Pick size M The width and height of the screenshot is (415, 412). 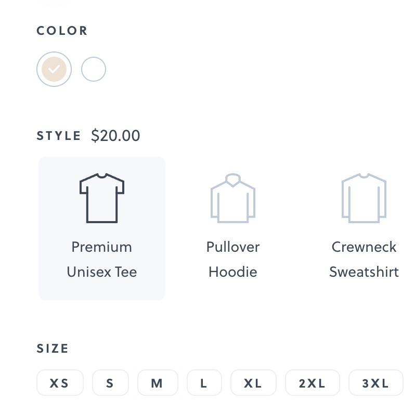[x=158, y=383]
